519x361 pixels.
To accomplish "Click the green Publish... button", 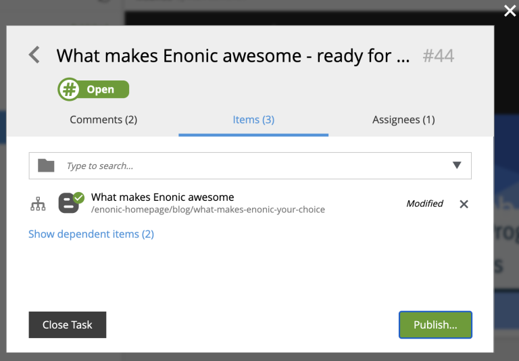I will (435, 324).
